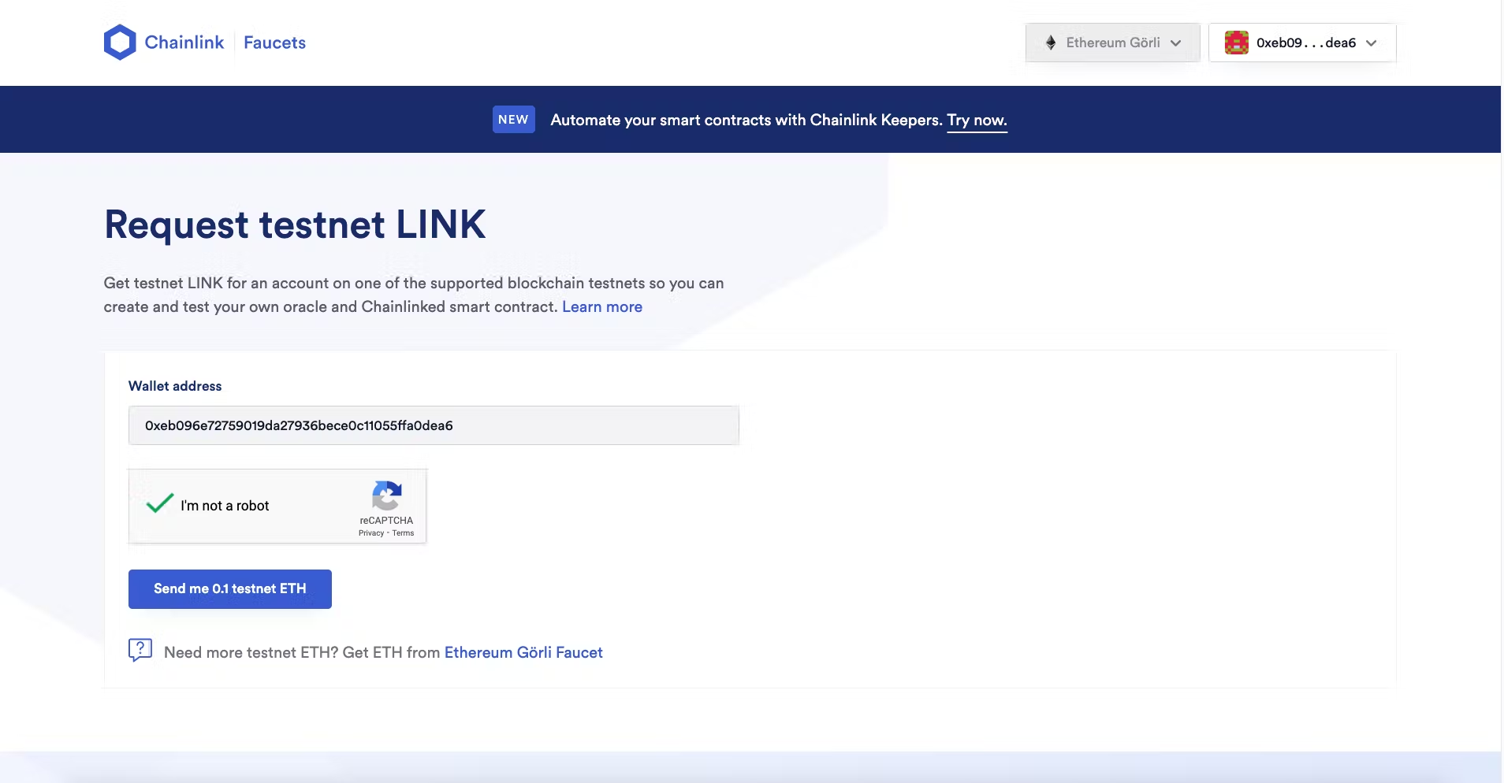
Task: Go to the Faucets header section
Action: 274,43
